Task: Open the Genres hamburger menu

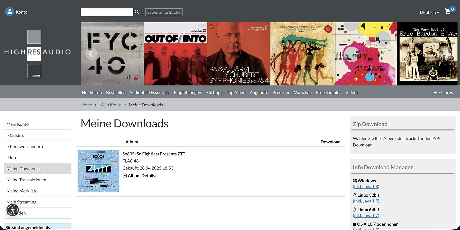Action: pyautogui.click(x=443, y=92)
